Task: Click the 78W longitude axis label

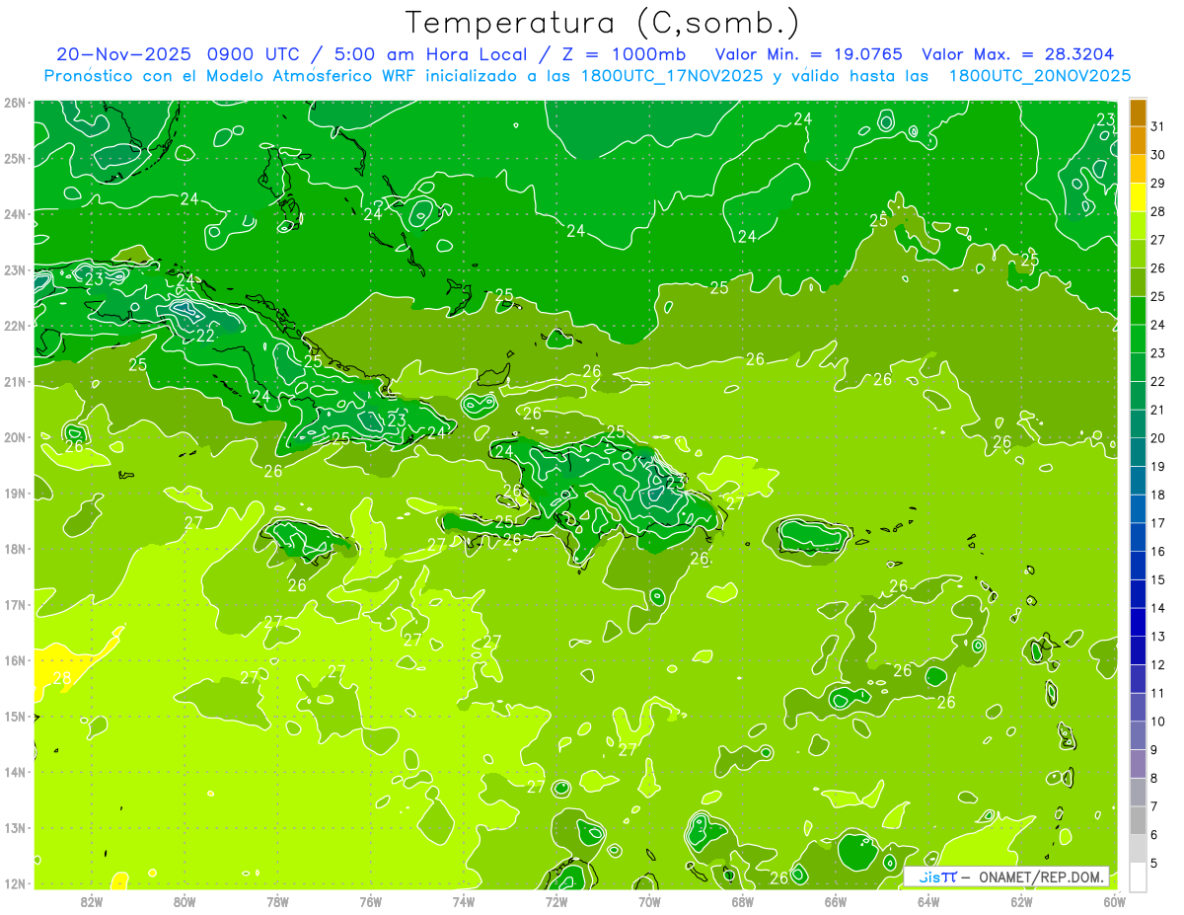Action: click(277, 901)
